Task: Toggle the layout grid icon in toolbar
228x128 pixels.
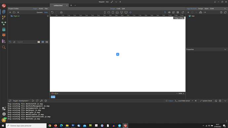Action: point(178,12)
